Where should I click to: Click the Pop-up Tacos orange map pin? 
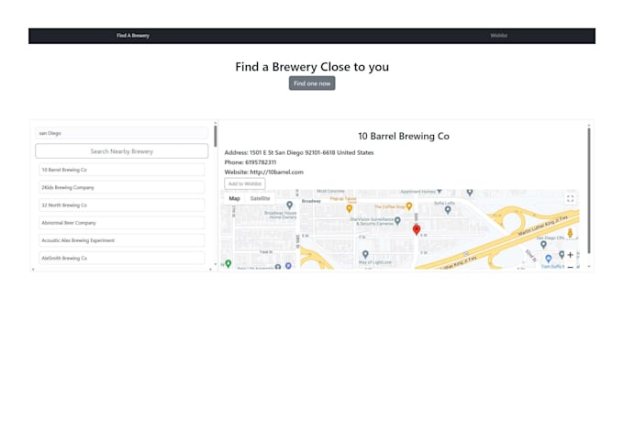[349, 208]
